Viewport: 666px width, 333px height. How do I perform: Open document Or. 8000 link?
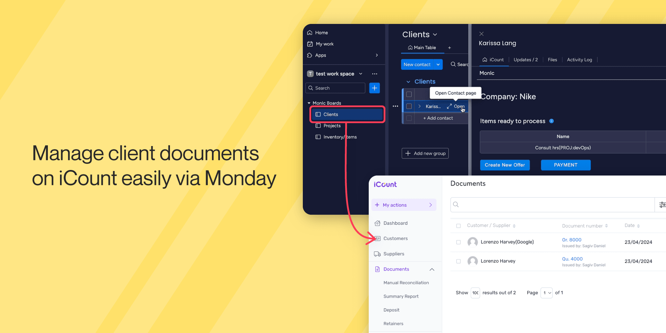(572, 240)
